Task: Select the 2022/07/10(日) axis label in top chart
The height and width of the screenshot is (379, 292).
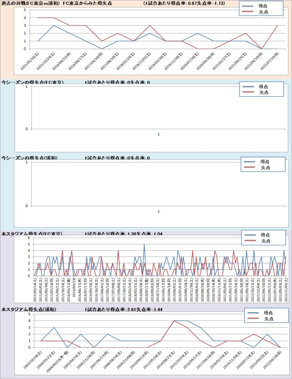Action: 270,61
